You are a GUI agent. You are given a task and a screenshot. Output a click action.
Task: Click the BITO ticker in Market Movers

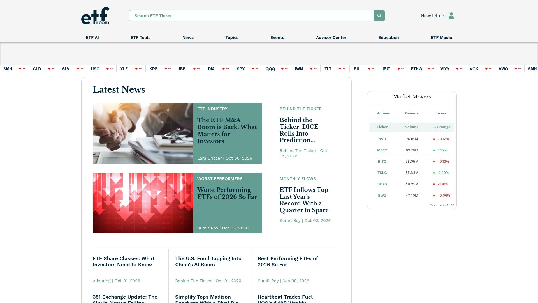[x=382, y=162]
